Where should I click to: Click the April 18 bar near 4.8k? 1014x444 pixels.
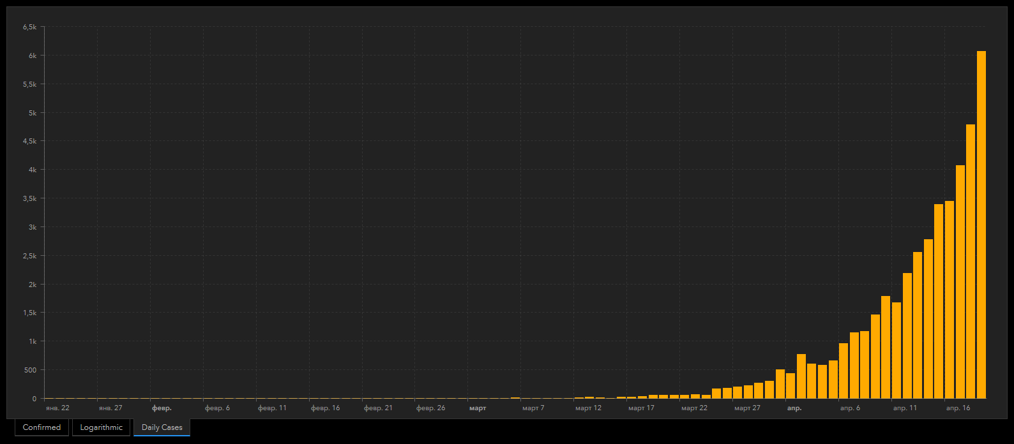[971, 262]
